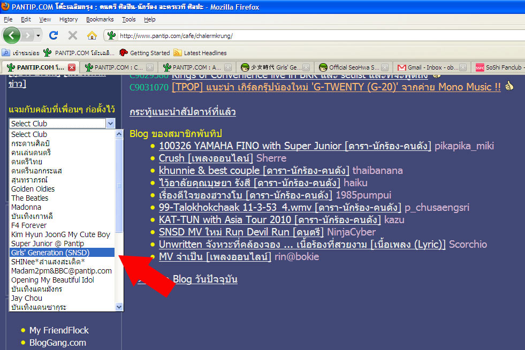525x350 pixels.
Task: Open the 'กระทู้แนะนำสัปดาห์ที่แล้ว' link
Action: tap(182, 112)
